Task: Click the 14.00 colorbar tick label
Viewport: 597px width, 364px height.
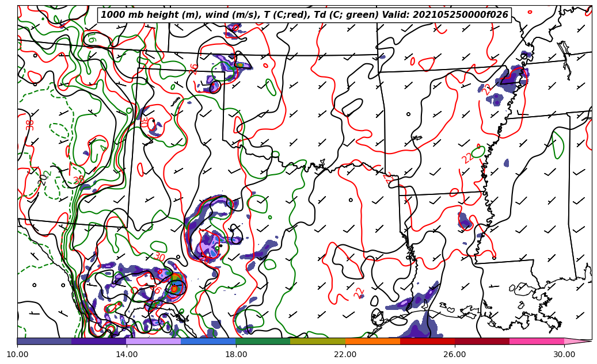Action: pyautogui.click(x=127, y=354)
